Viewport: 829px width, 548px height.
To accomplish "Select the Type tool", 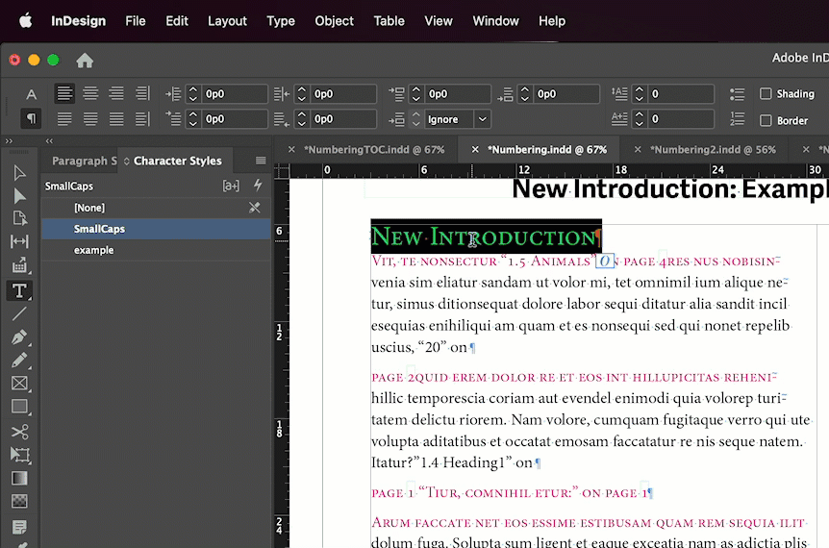I will [x=19, y=290].
